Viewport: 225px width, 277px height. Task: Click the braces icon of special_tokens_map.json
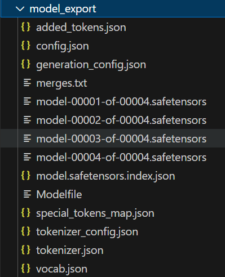click(26, 213)
